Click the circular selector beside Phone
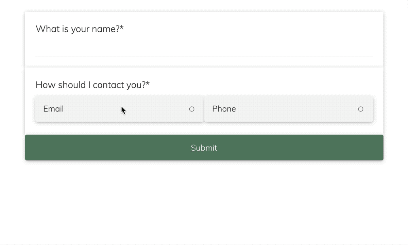This screenshot has height=245, width=408. [x=360, y=109]
